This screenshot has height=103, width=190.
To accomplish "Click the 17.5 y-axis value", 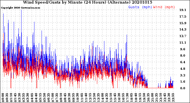I will [x=183, y=16].
